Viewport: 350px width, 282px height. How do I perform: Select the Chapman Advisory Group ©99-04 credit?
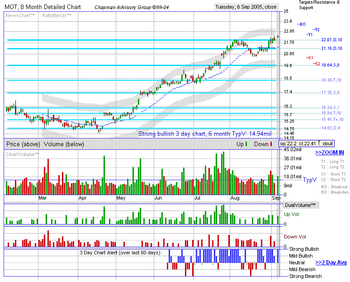[x=132, y=7]
